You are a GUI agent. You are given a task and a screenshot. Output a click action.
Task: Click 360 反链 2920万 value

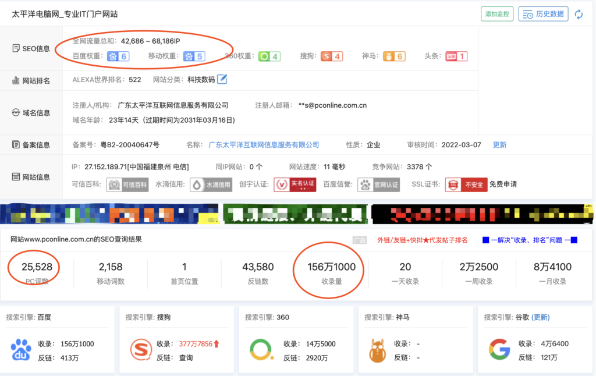point(317,358)
